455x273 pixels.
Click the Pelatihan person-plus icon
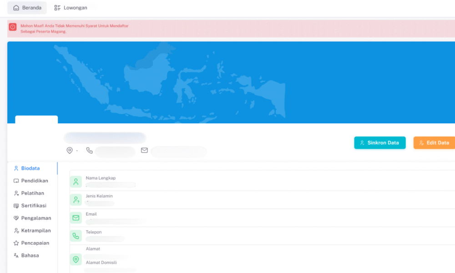[16, 193]
